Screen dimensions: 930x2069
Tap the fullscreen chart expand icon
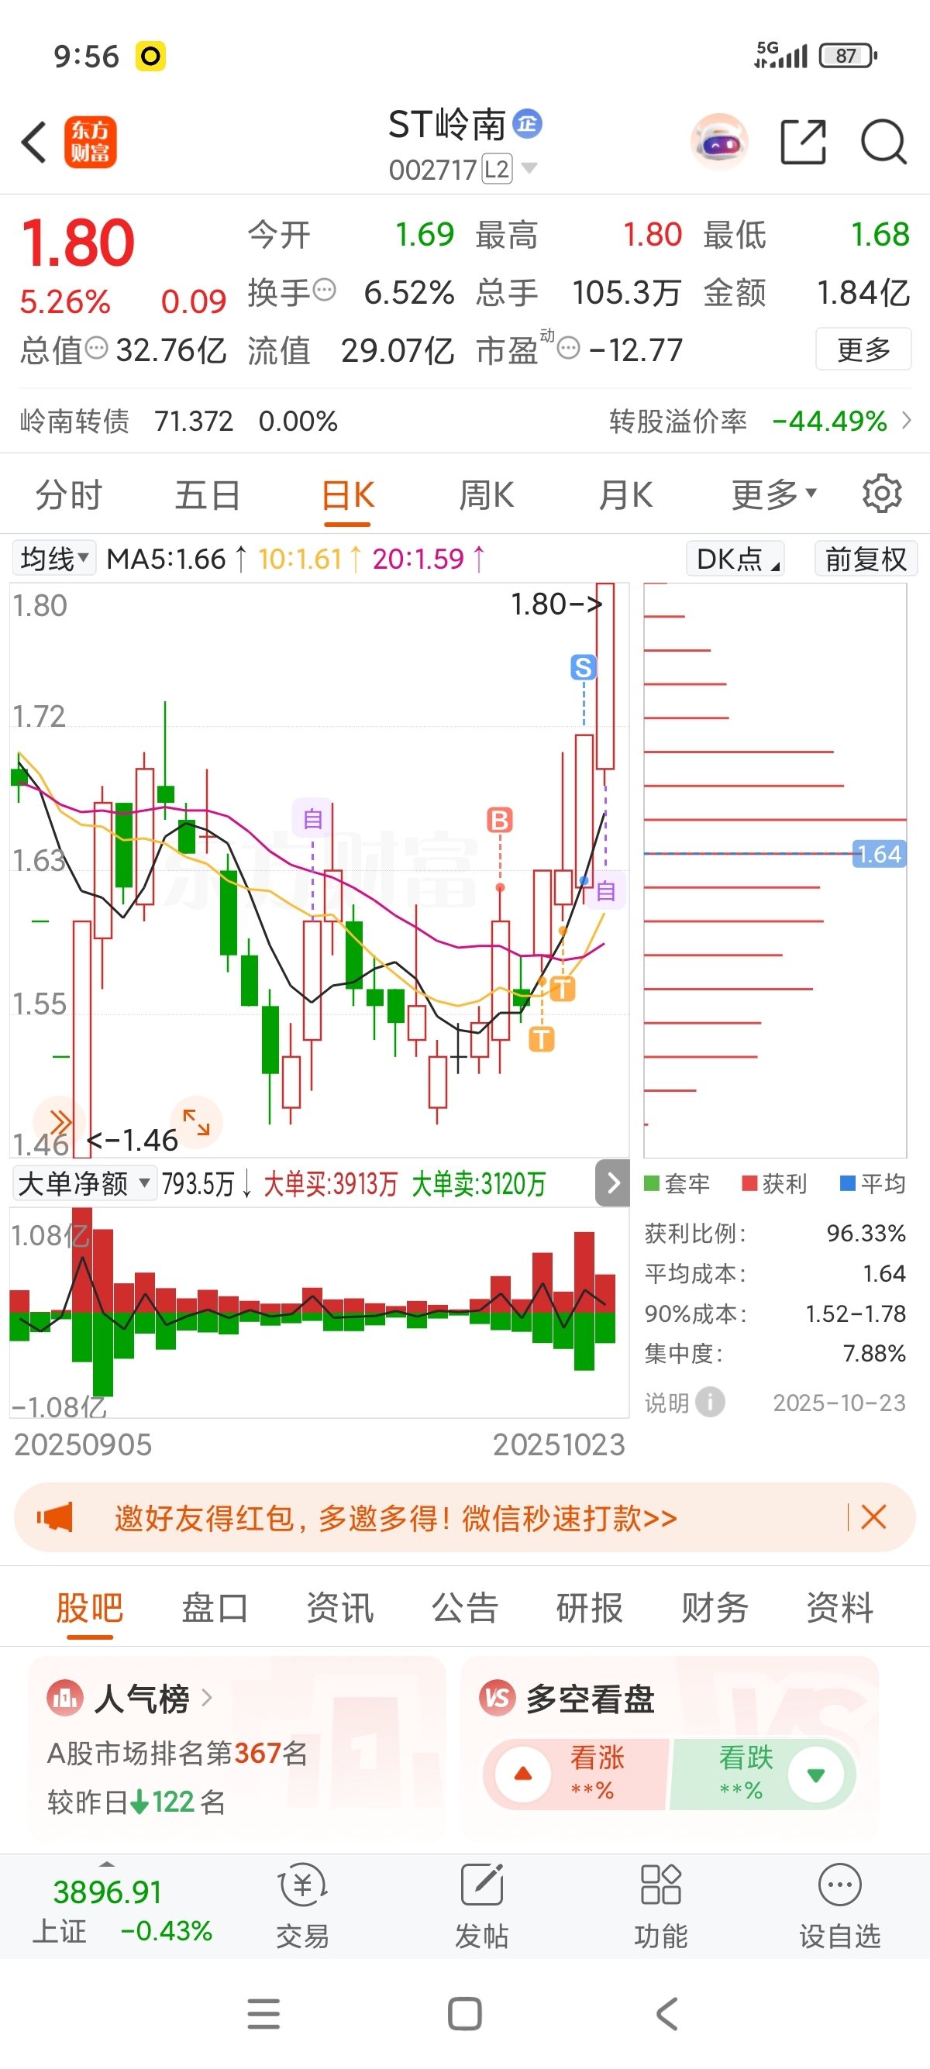pos(196,1121)
